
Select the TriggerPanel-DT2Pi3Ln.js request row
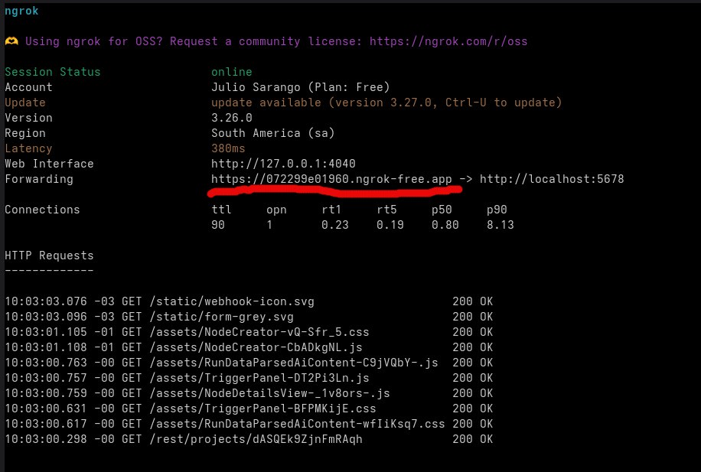pos(249,378)
